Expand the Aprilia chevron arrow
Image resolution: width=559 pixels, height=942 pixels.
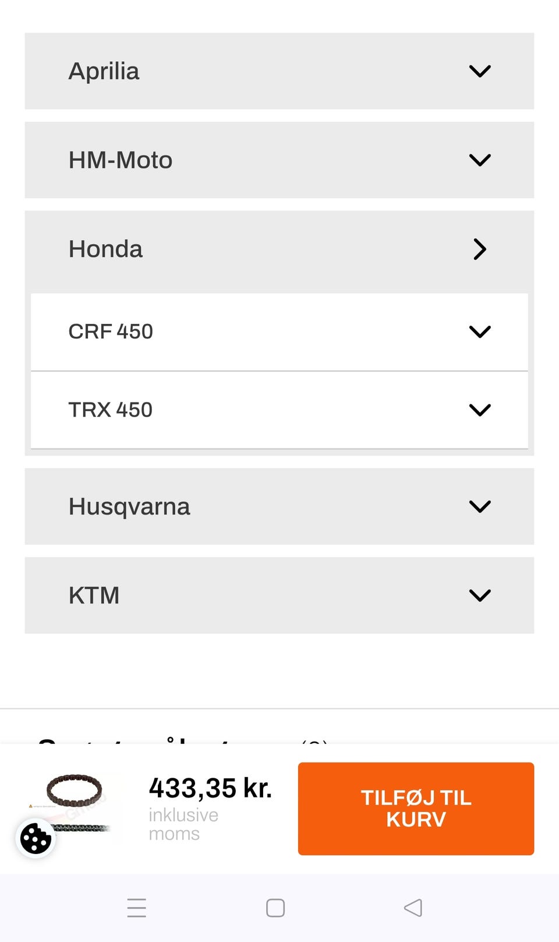[x=480, y=71]
